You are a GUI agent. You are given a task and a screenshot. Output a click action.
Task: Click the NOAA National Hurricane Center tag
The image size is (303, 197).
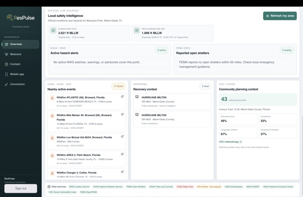click(278, 187)
